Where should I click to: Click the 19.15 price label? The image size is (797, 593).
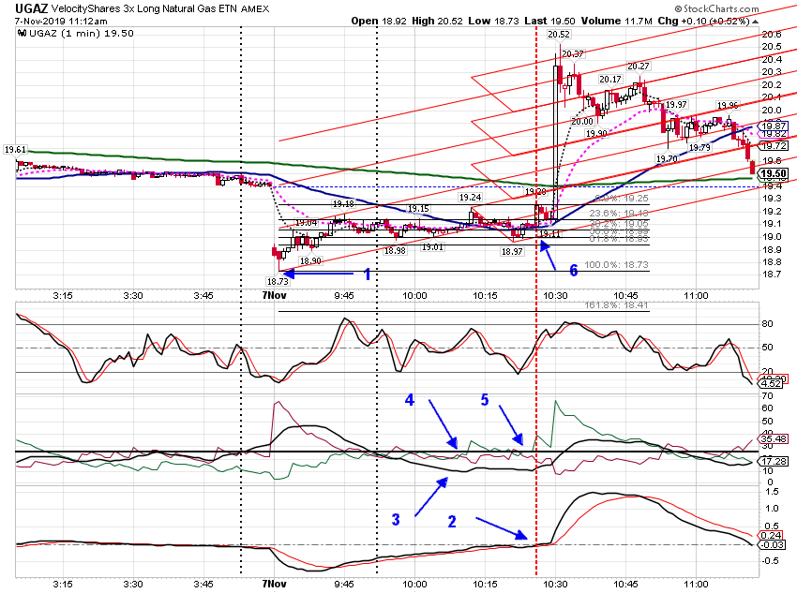(x=418, y=209)
